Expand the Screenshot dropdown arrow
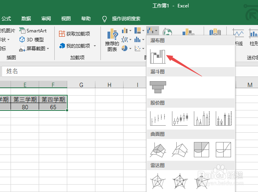 pyautogui.click(x=48, y=49)
